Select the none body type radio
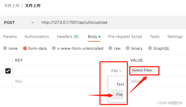 (x=5, y=48)
